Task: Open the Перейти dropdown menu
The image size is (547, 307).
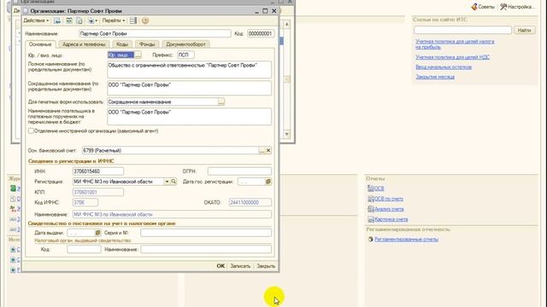Action: pyautogui.click(x=114, y=20)
